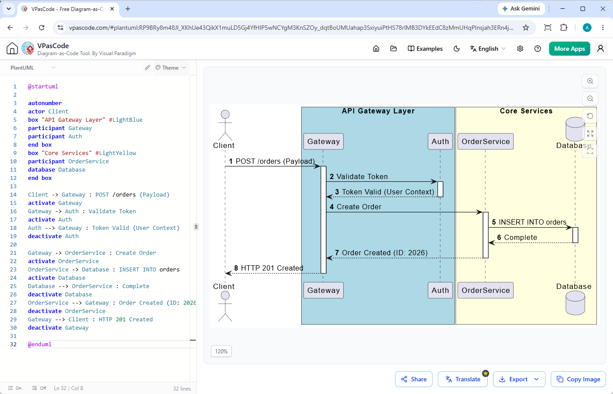Image resolution: width=613 pixels, height=394 pixels.
Task: Click the 'POST /orders (Payload)' message label
Action: point(275,161)
